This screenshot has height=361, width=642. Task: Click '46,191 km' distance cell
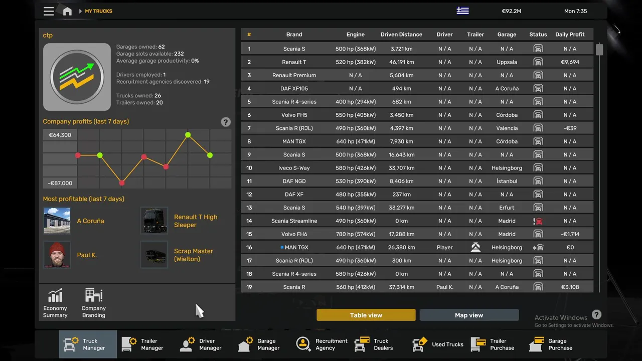401,62
